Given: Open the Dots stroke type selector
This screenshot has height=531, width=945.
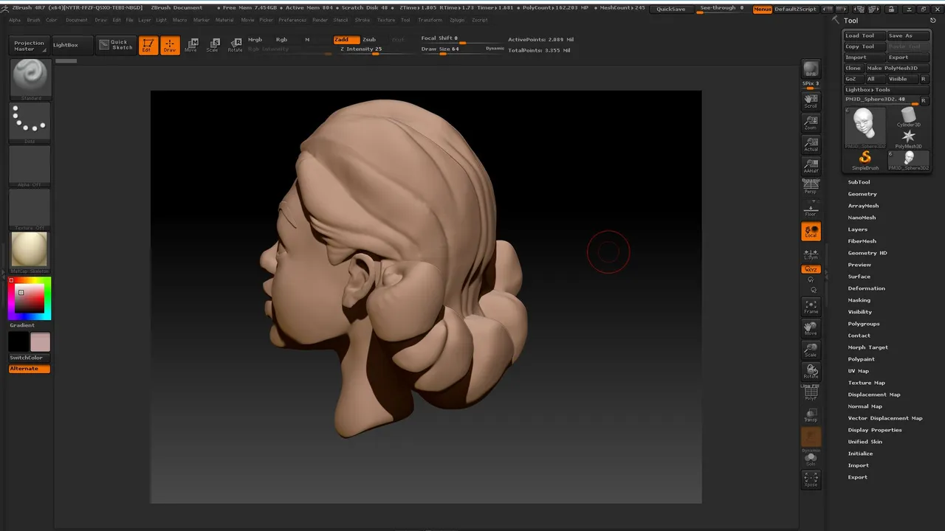Looking at the screenshot, I should 30,122.
